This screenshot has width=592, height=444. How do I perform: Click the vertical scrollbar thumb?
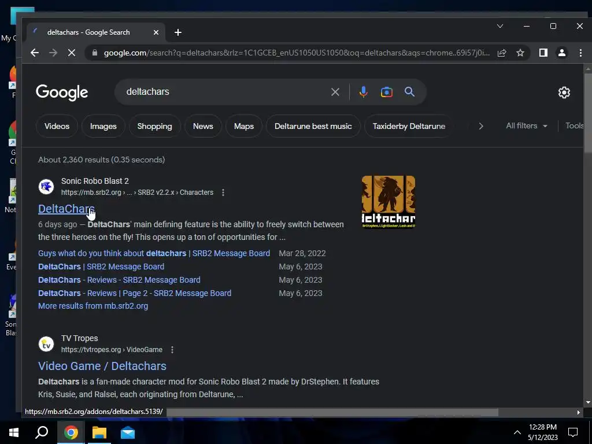(588, 113)
